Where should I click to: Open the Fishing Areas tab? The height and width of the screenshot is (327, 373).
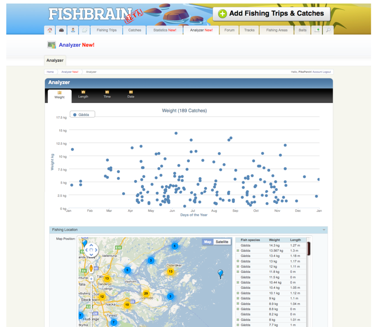click(277, 30)
